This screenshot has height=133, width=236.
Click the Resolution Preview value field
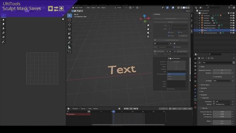222,70
